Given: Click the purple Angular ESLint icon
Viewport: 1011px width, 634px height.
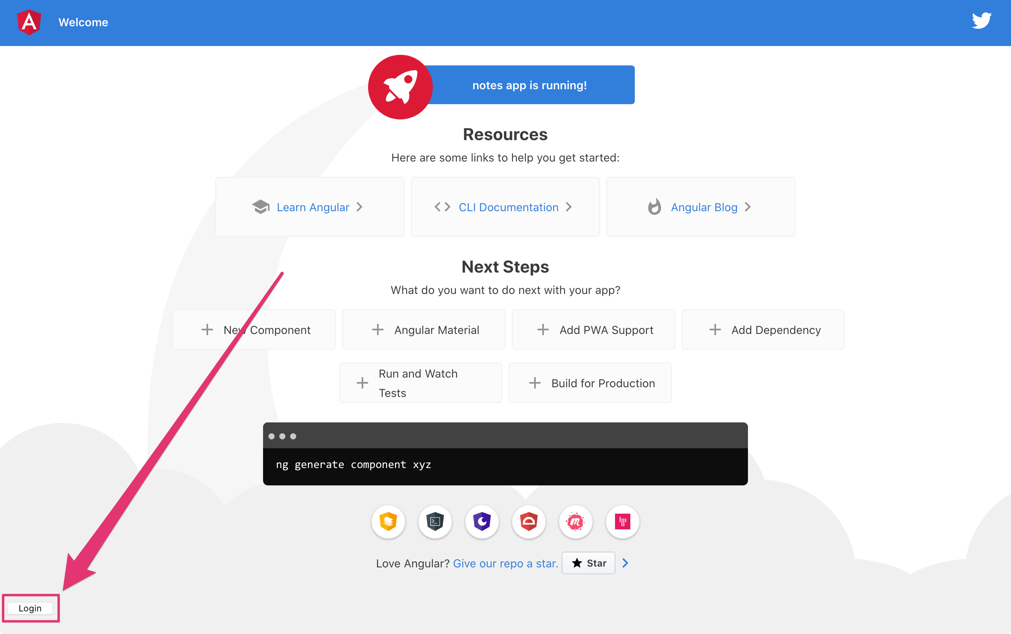Looking at the screenshot, I should 481,521.
